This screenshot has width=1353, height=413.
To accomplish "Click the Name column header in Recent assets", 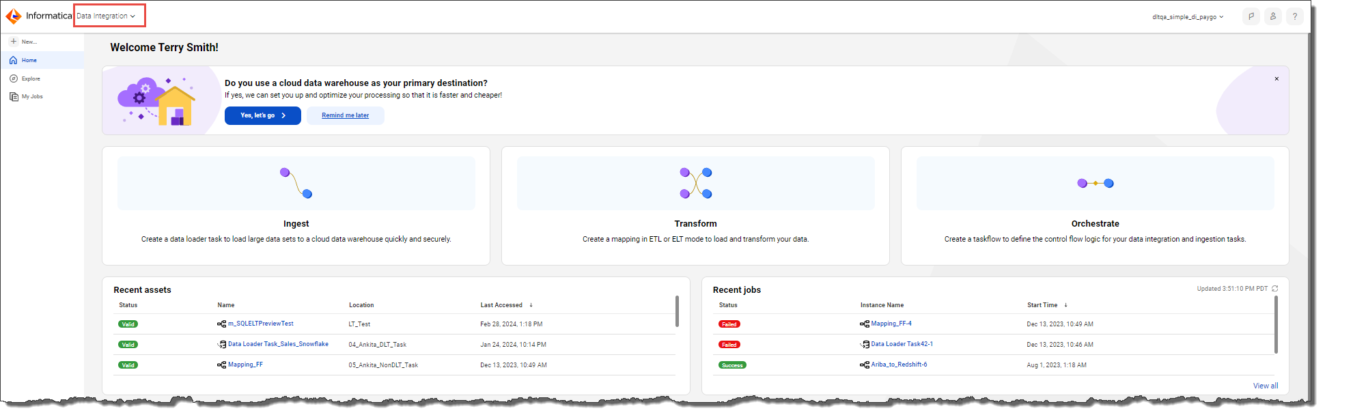I will [226, 305].
